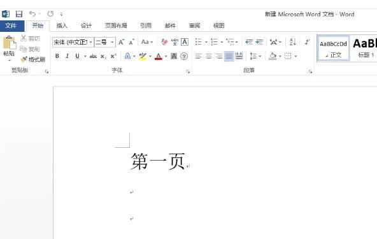Click the Shrink Font icon

coord(131,42)
